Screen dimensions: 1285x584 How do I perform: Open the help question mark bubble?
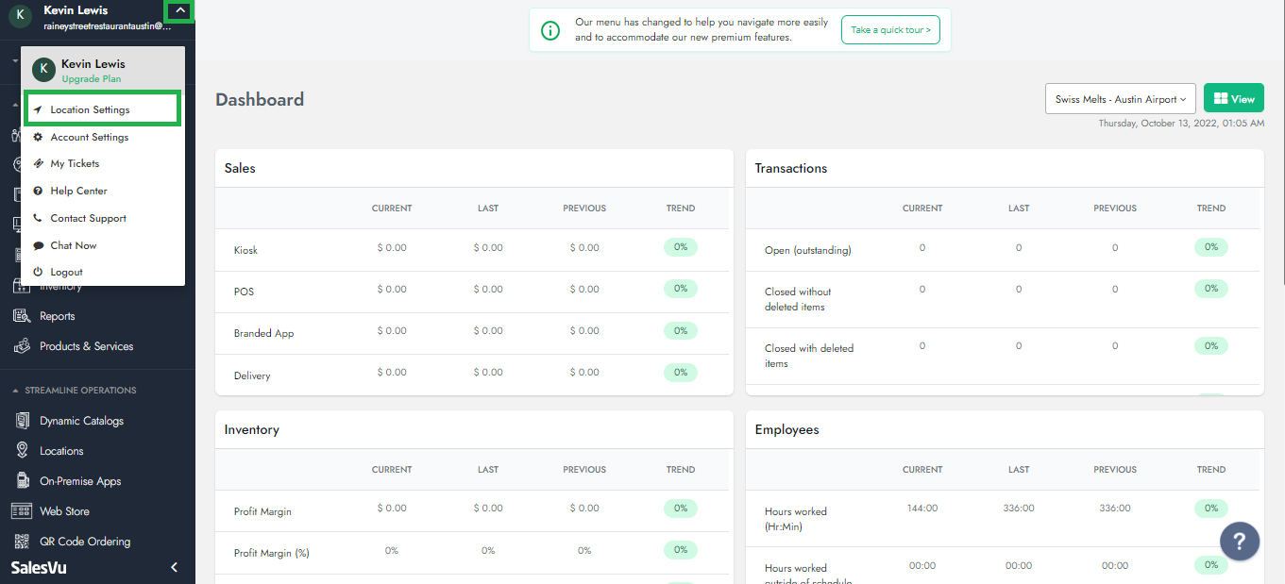point(1240,542)
